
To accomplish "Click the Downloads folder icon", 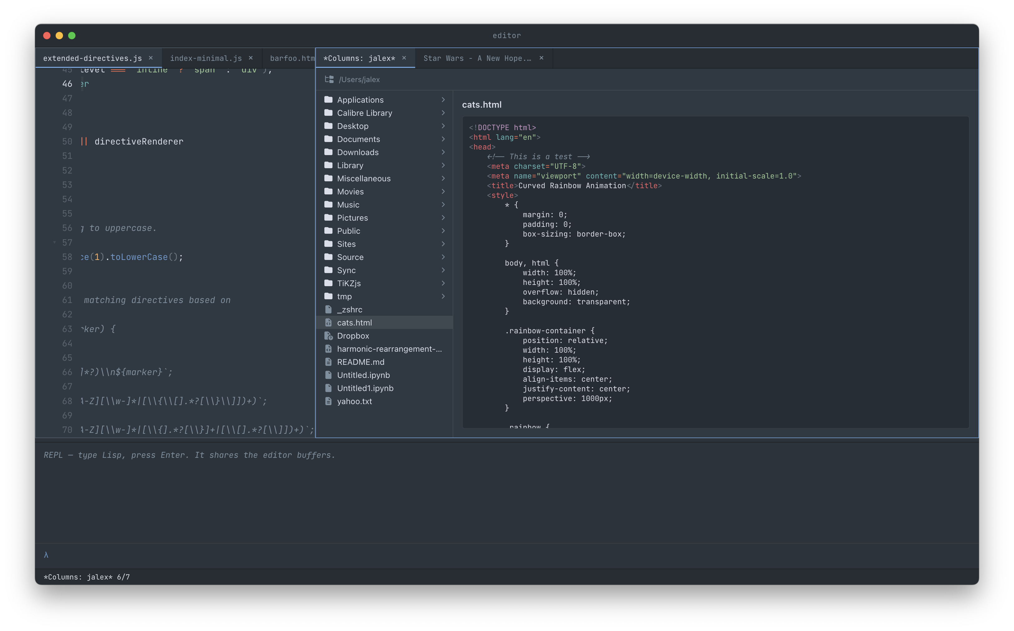I will pos(328,152).
